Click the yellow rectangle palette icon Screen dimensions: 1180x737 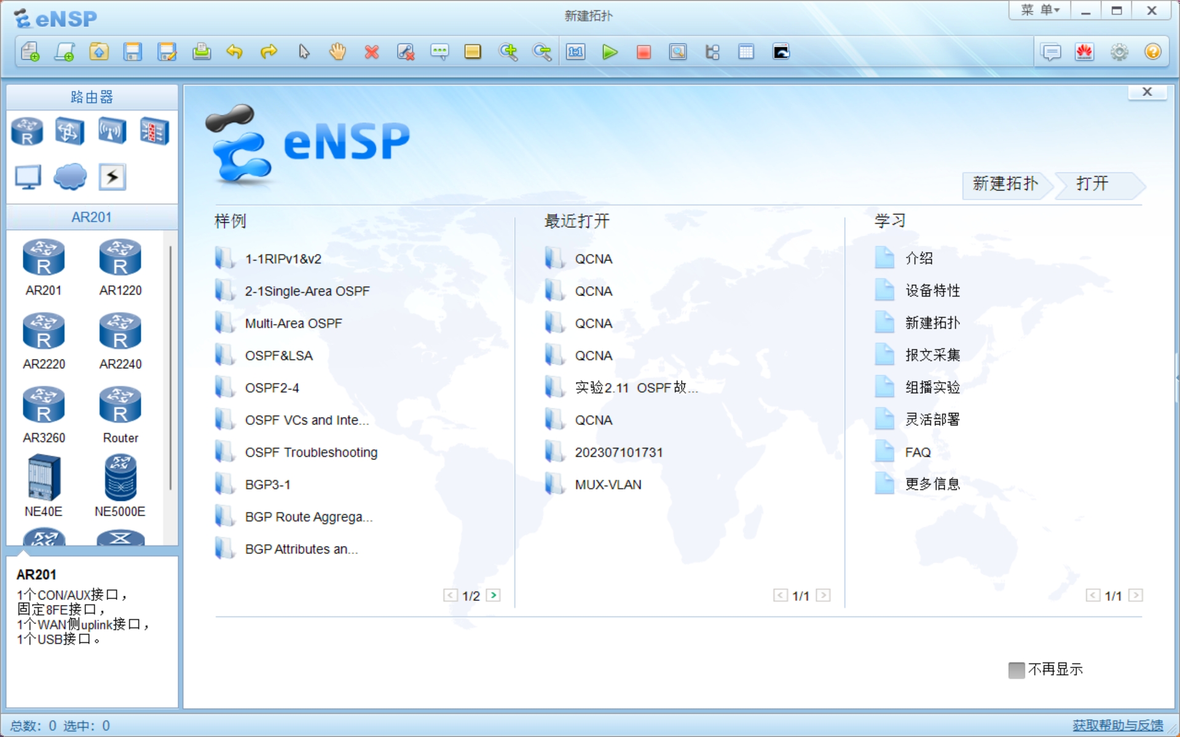pyautogui.click(x=473, y=52)
